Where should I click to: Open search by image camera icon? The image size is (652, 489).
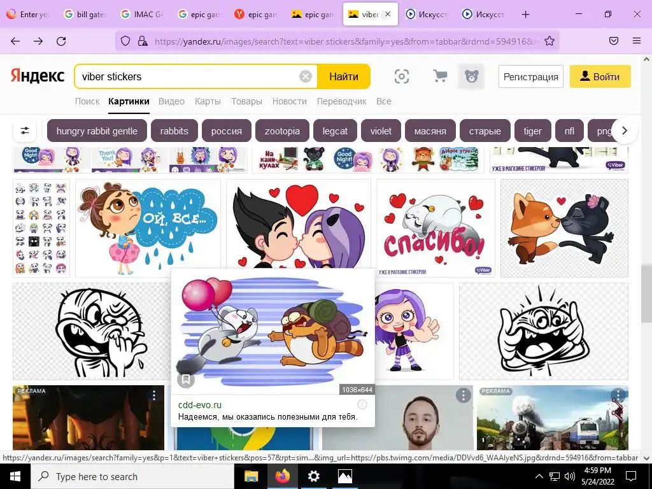tap(401, 76)
